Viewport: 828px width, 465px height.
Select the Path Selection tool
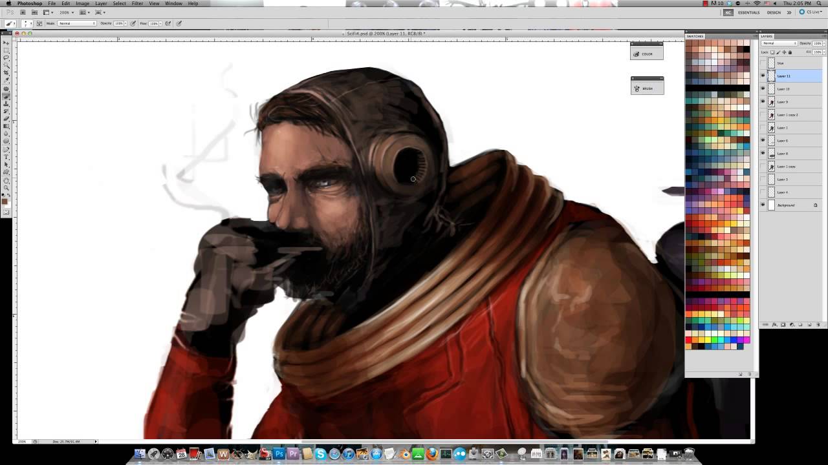(x=5, y=164)
